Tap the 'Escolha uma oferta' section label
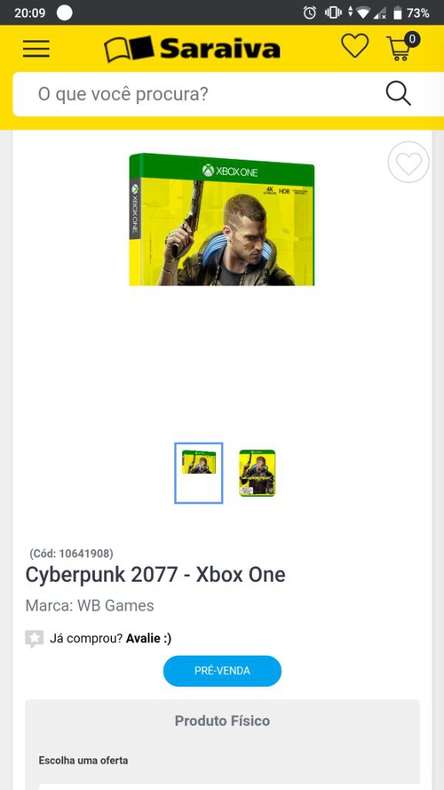Image resolution: width=444 pixels, height=790 pixels. pyautogui.click(x=83, y=761)
